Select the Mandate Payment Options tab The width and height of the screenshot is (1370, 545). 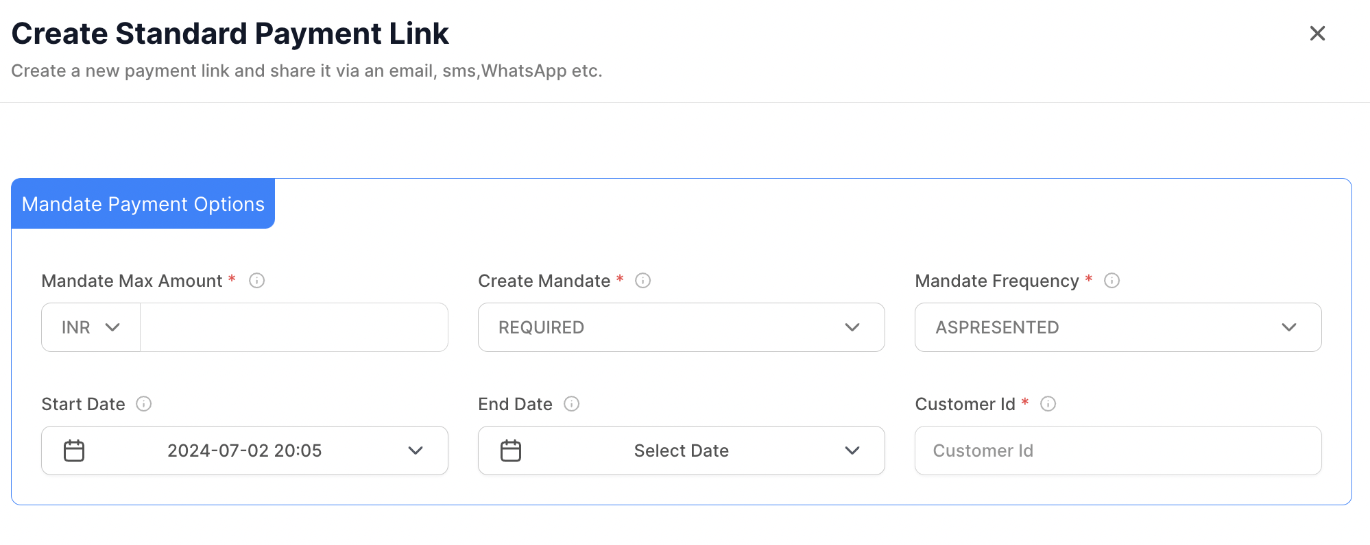143,204
